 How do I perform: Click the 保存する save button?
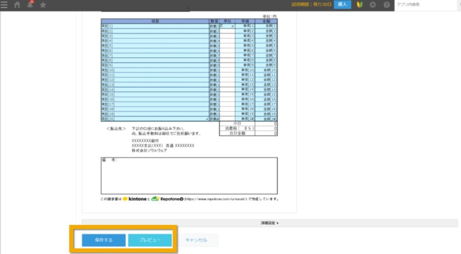pyautogui.click(x=104, y=240)
